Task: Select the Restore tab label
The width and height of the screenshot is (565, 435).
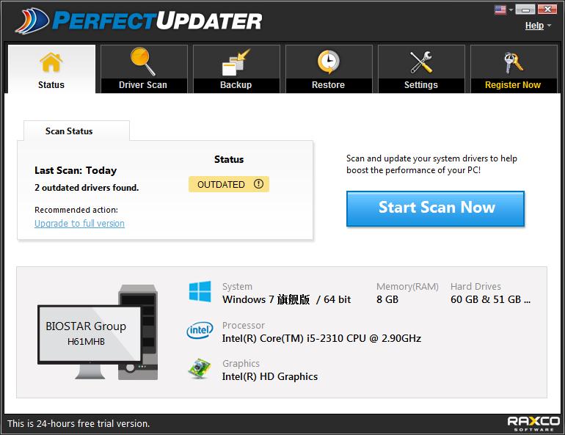Action: (x=328, y=85)
